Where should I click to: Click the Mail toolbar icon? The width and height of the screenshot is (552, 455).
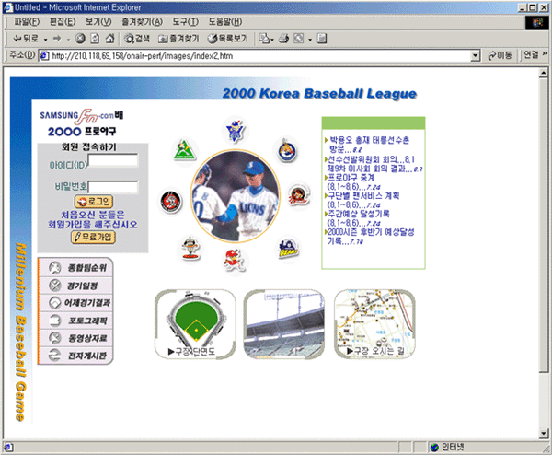[x=264, y=39]
